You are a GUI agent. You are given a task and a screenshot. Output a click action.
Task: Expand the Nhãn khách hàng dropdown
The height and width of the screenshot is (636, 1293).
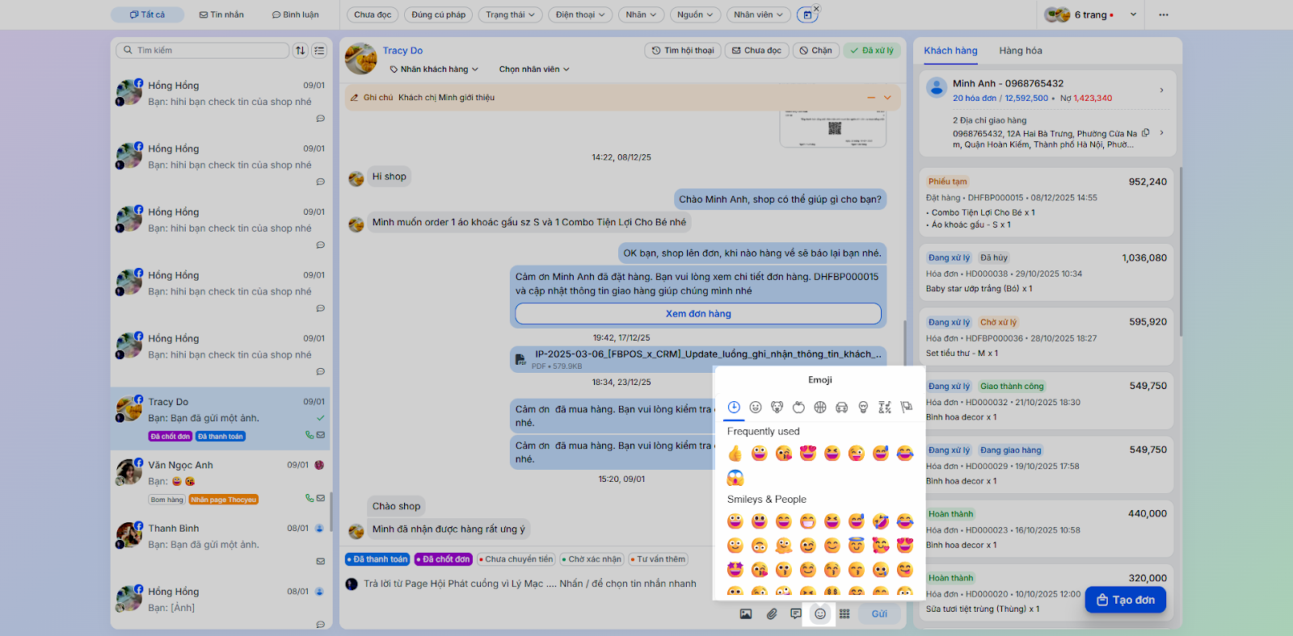[x=434, y=69]
